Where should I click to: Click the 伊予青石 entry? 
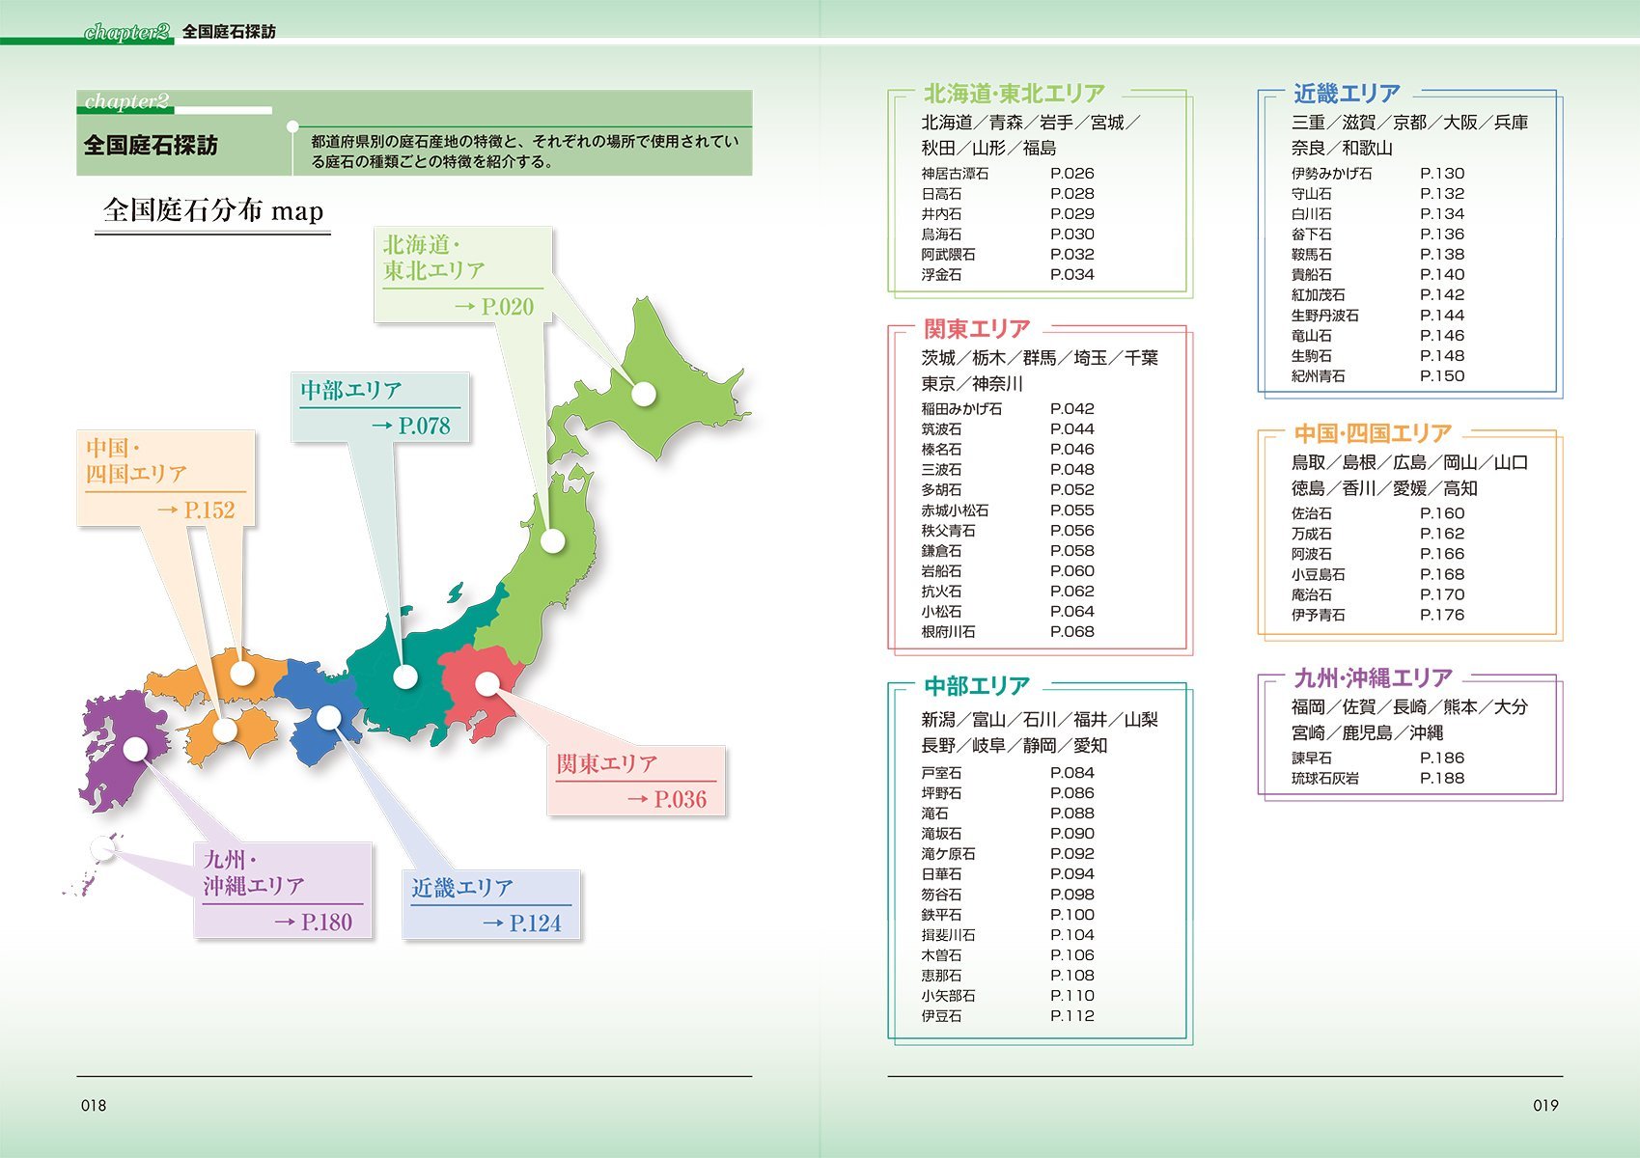click(x=1378, y=615)
